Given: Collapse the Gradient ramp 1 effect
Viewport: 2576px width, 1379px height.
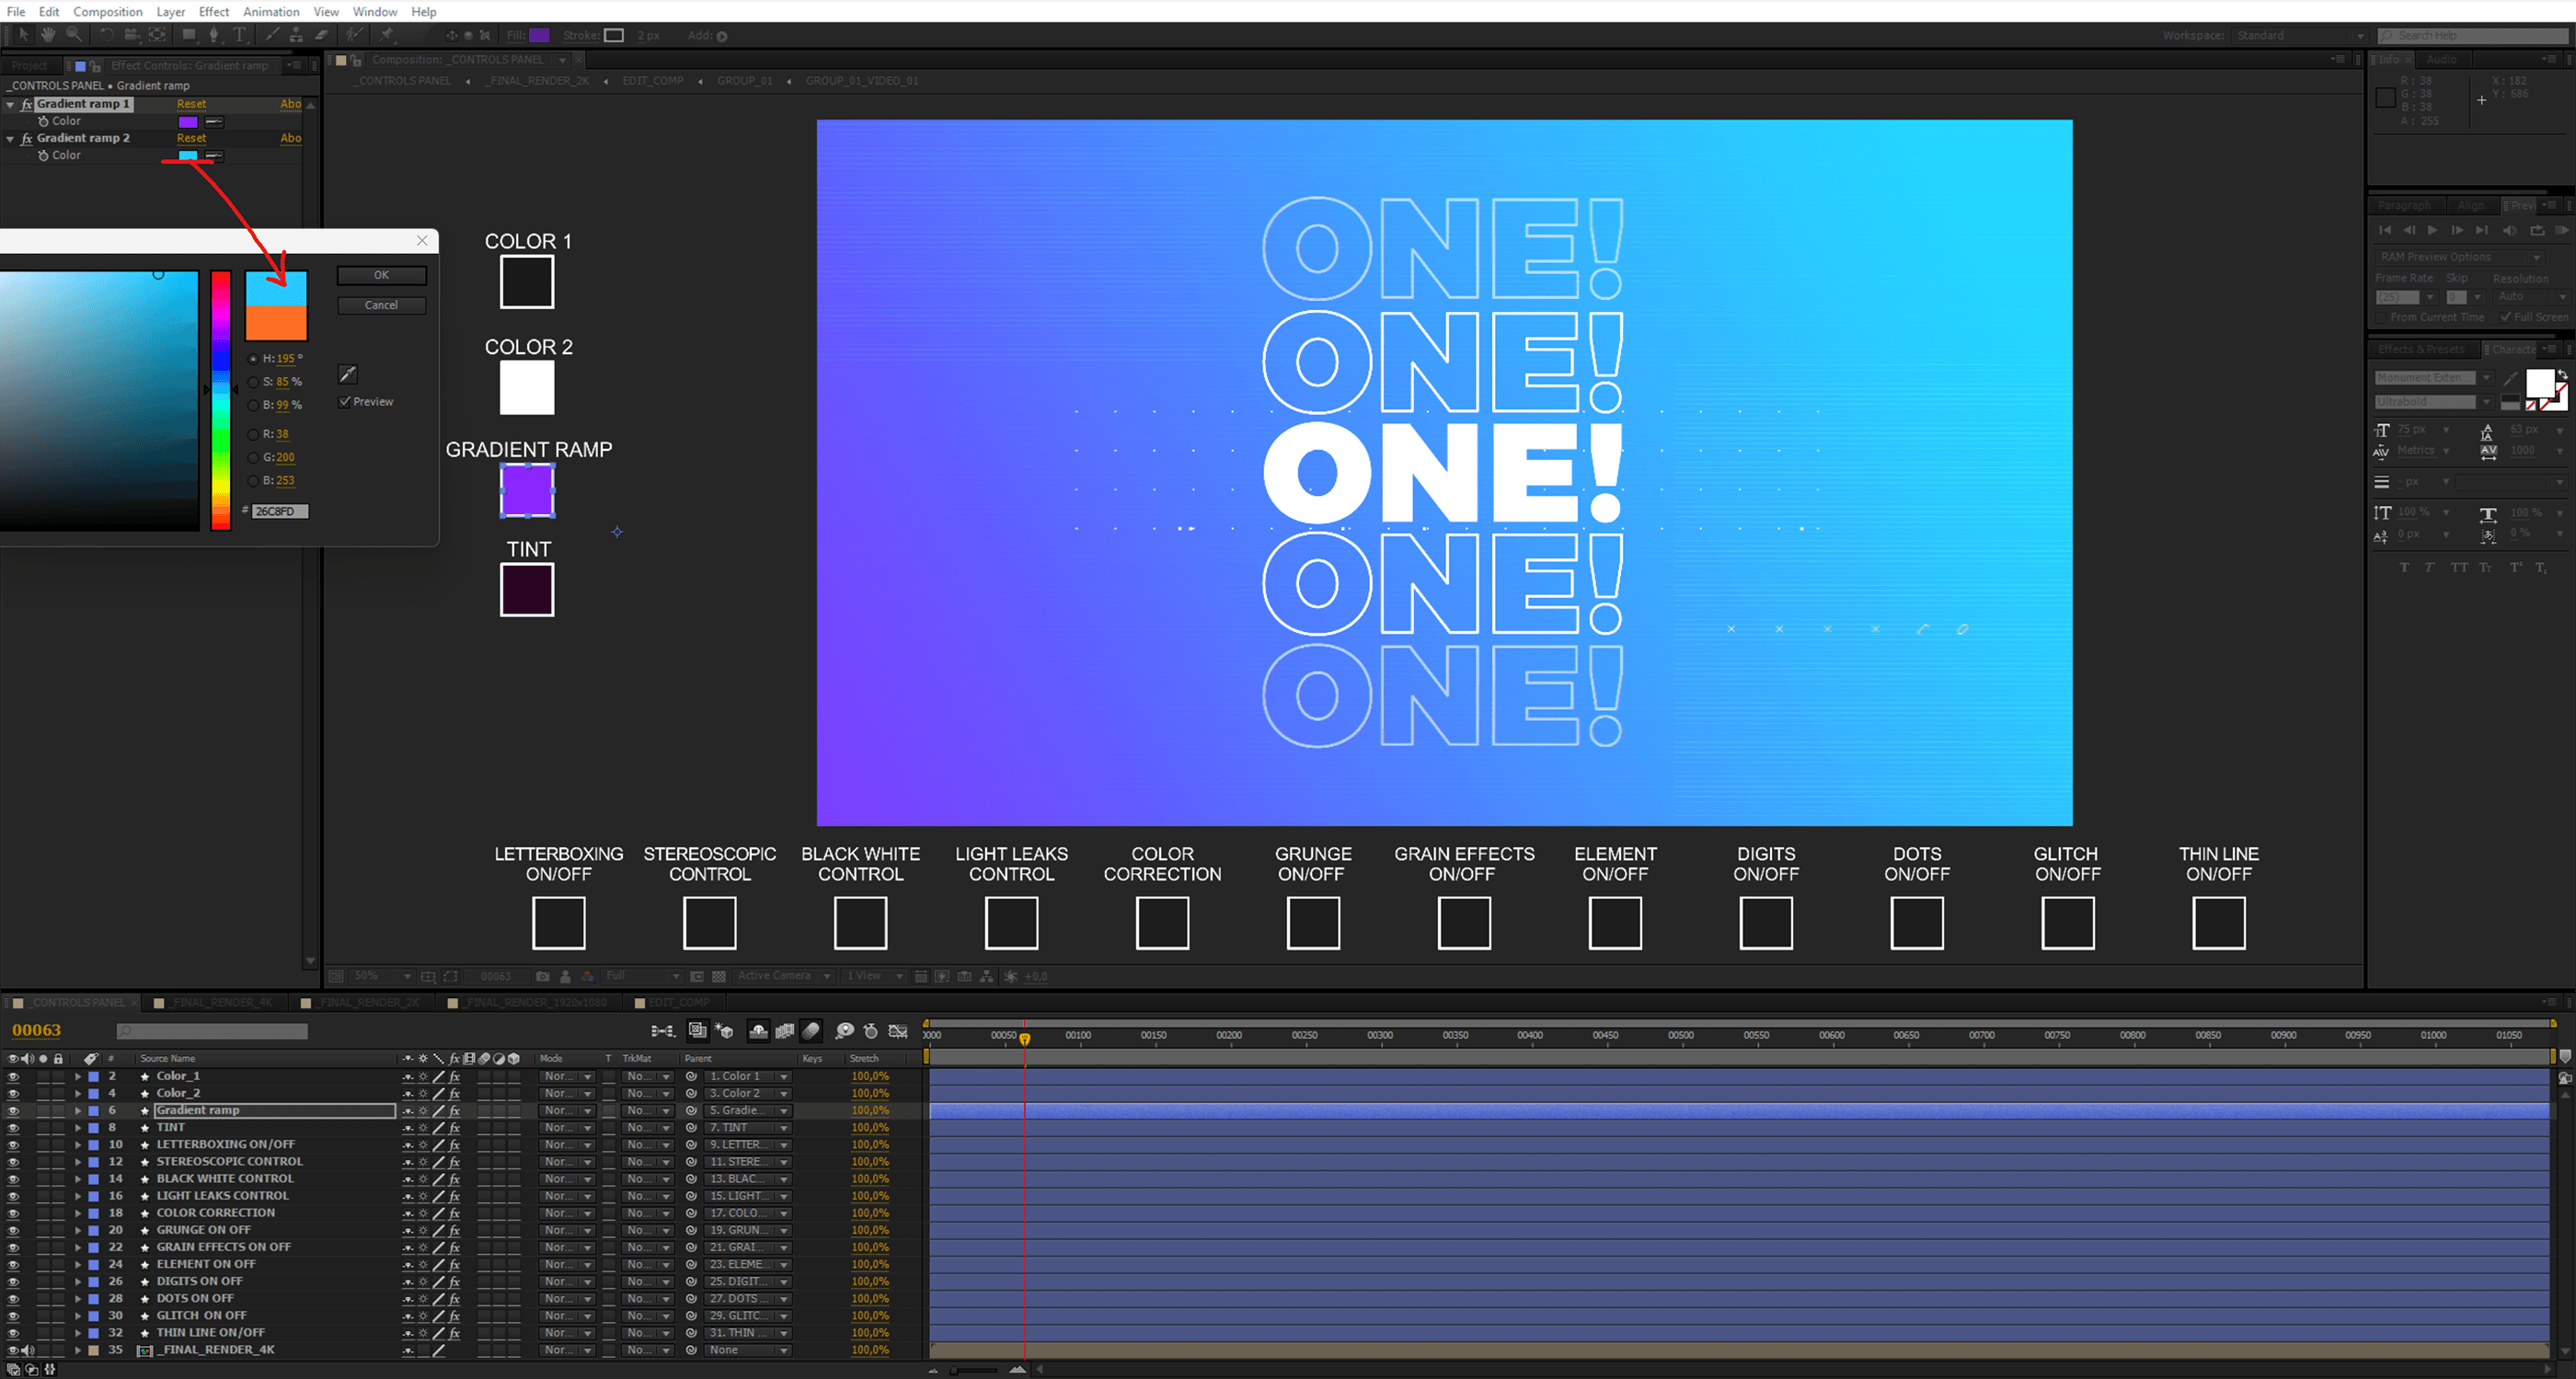Looking at the screenshot, I should click(11, 104).
